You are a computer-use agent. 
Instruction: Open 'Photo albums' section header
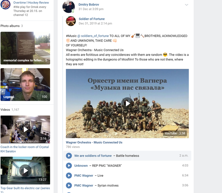tap(10, 26)
